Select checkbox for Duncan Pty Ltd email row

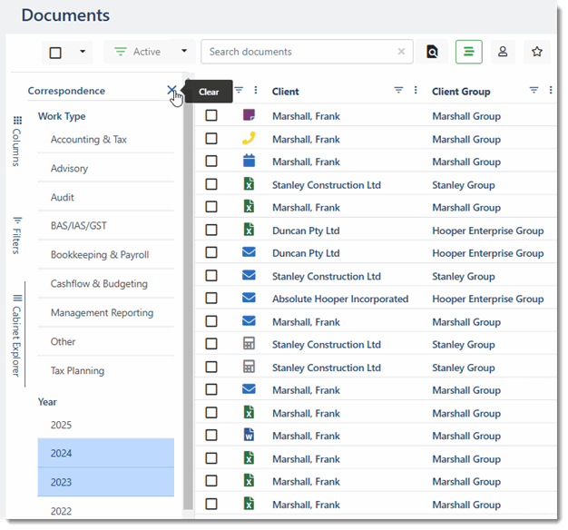211,252
